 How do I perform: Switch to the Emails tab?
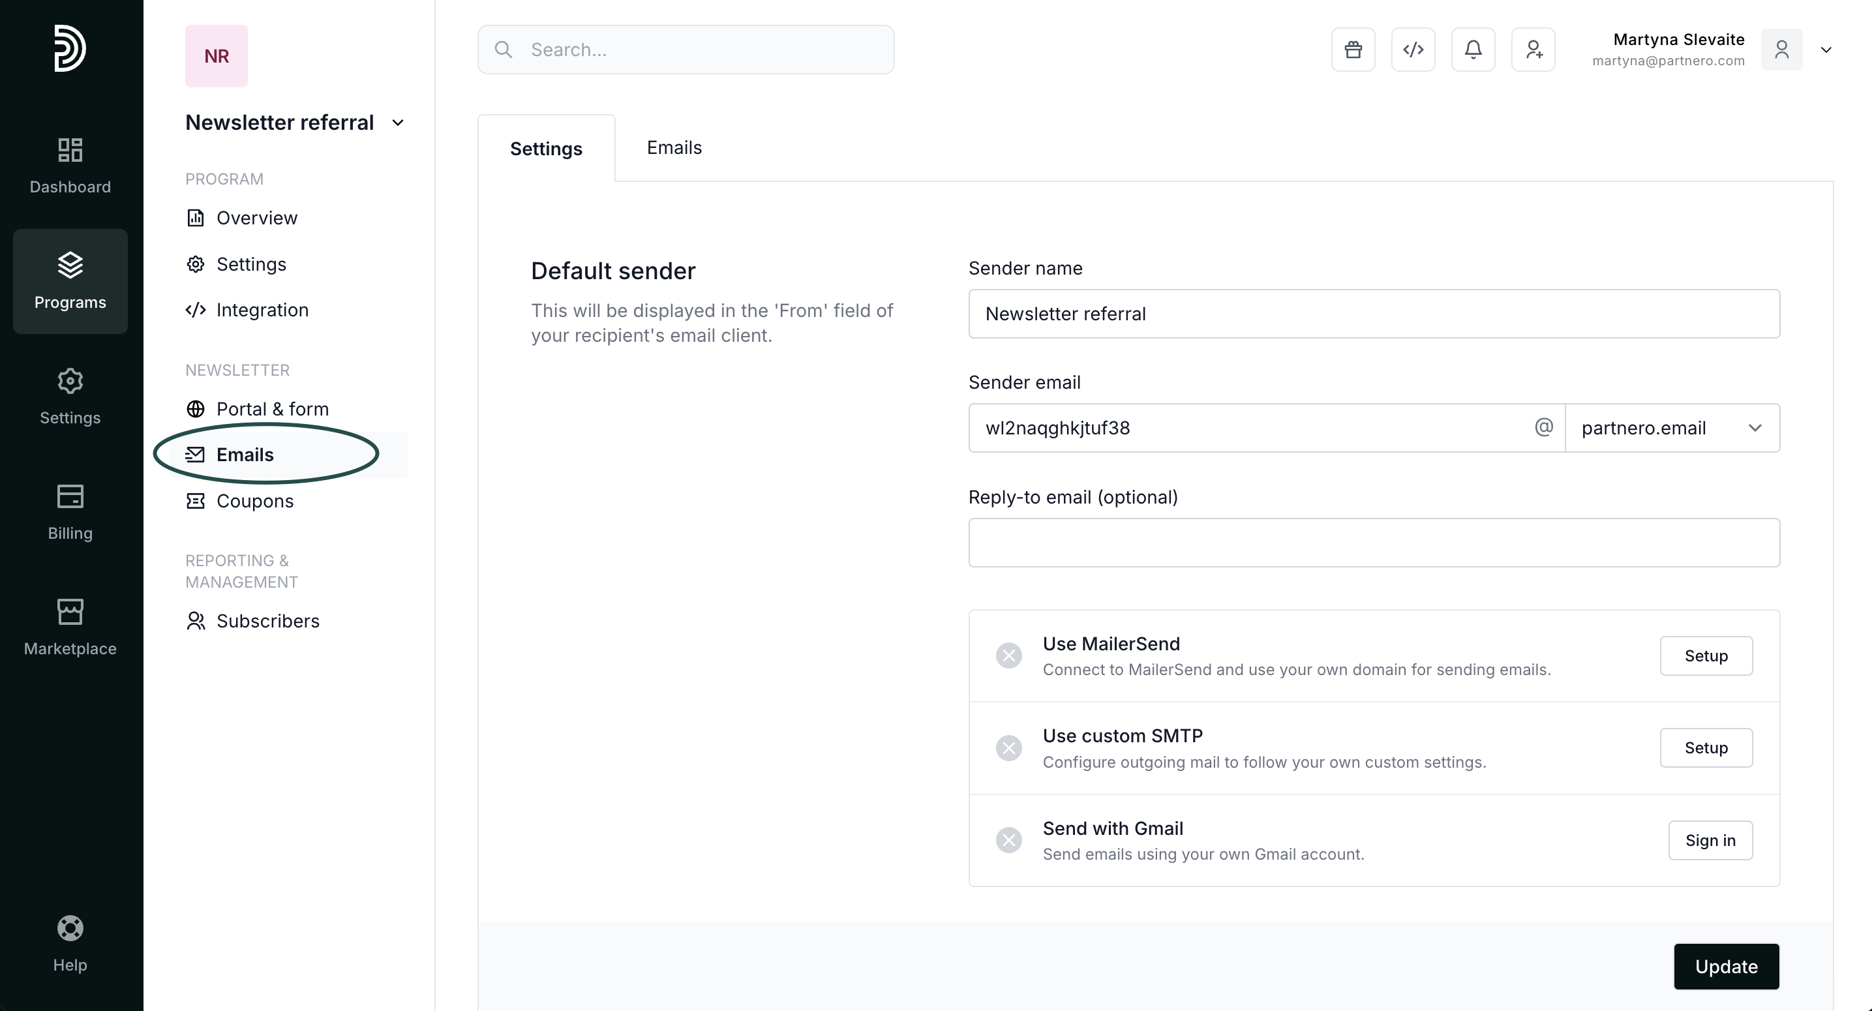pos(674,147)
